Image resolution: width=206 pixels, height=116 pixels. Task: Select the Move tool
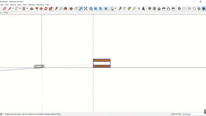(x=41, y=9)
